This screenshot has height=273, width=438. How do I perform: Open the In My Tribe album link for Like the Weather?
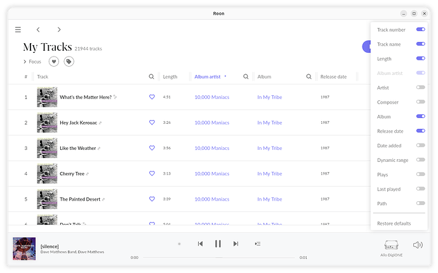[x=270, y=148]
